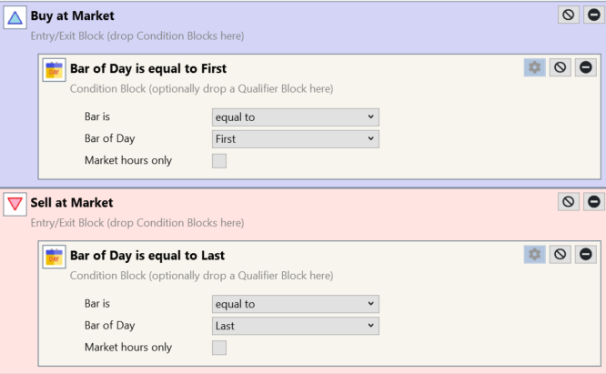Enable Market hours only in Buy condition

pos(219,161)
